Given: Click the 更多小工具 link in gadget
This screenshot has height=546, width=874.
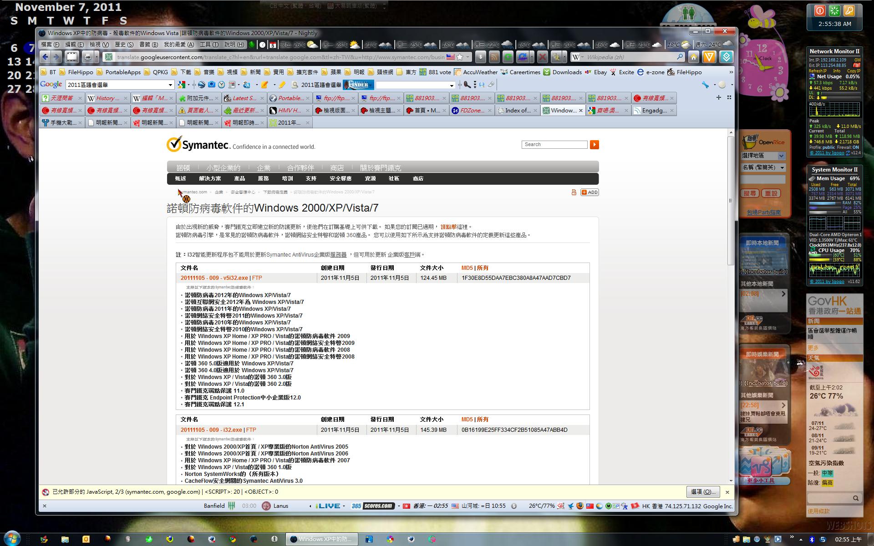Looking at the screenshot, I should pyautogui.click(x=760, y=480).
